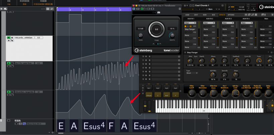Click the previous program arrow beside Cool Chordz 1
Screen dimensions: 274x135
191,6
